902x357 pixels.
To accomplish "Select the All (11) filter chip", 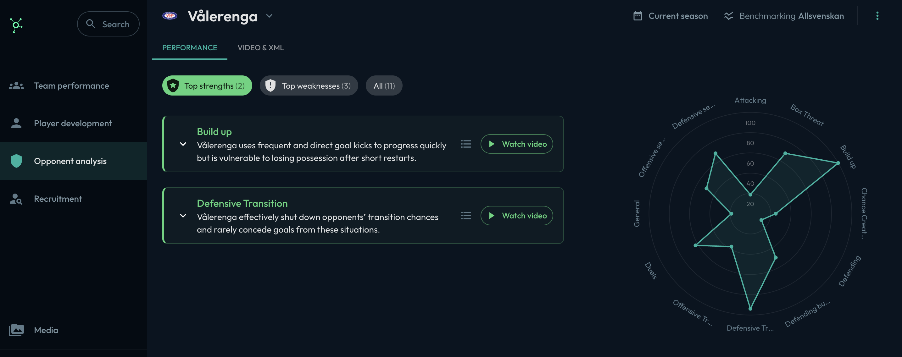I will [384, 85].
